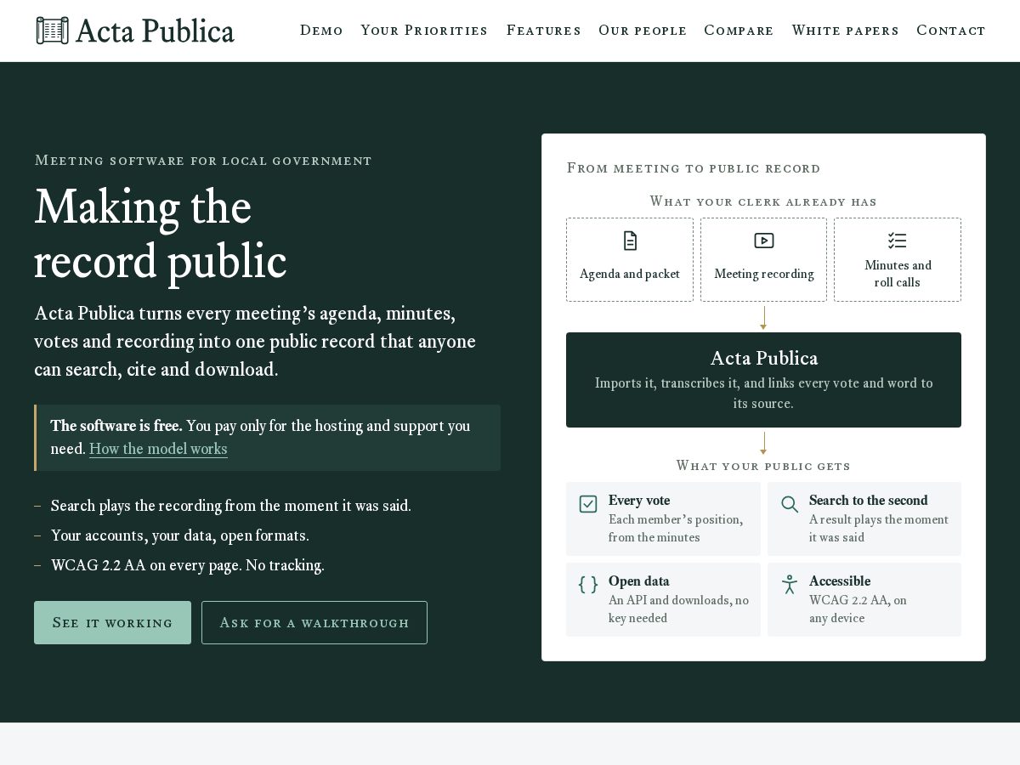Click the See it working button
Image resolution: width=1020 pixels, height=765 pixels.
coord(112,623)
